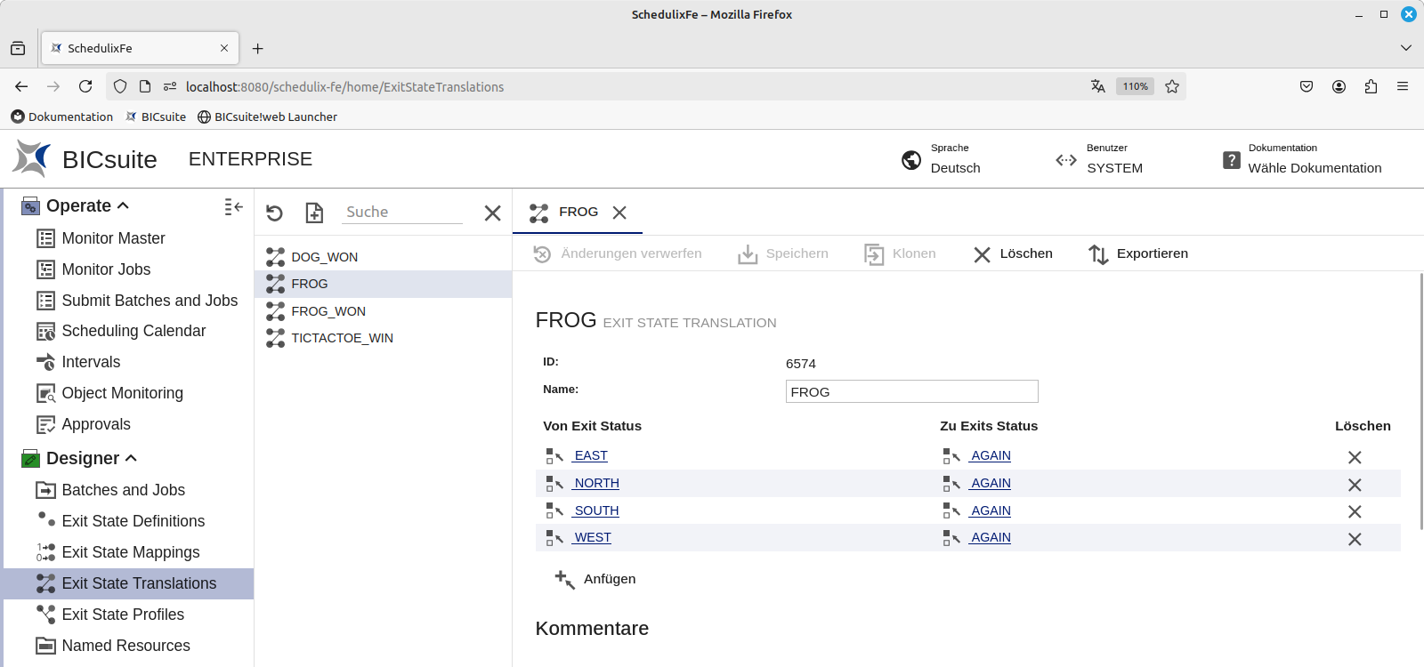Image resolution: width=1424 pixels, height=667 pixels.
Task: Collapse the navigation sidebar icon
Action: [233, 206]
